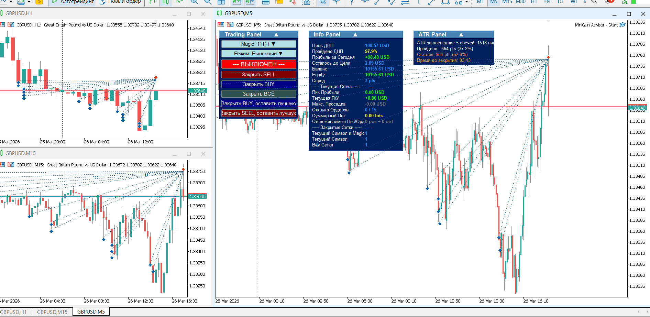Click the tile windows grid icon
650x317 pixels.
click(x=221, y=2)
